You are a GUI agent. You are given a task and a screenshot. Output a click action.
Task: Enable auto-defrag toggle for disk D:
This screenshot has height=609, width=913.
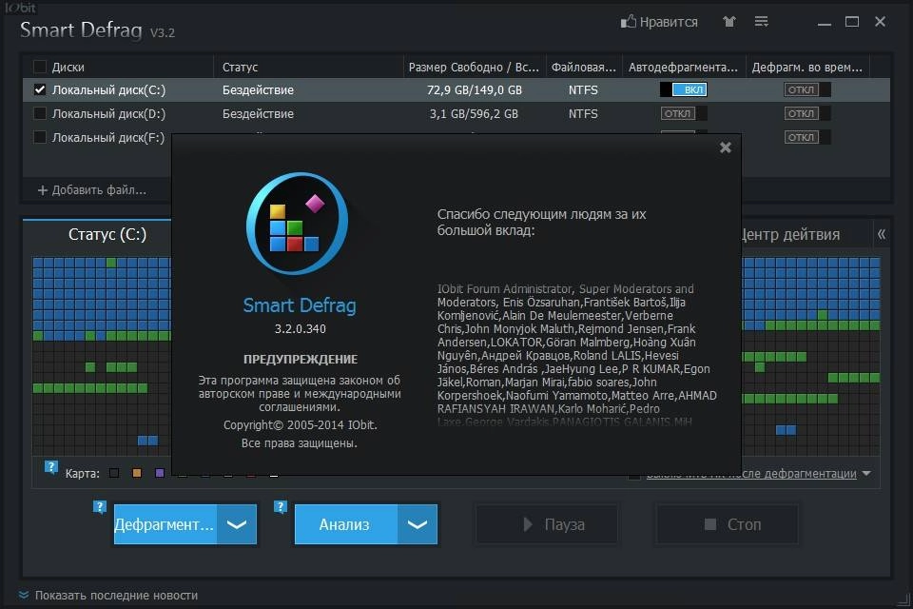[x=684, y=113]
